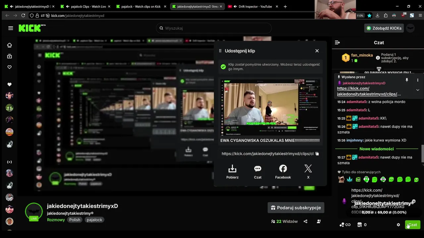Image resolution: width=424 pixels, height=238 pixels.
Task: Click the Nowe wiadomości divider label
Action: pos(377,149)
